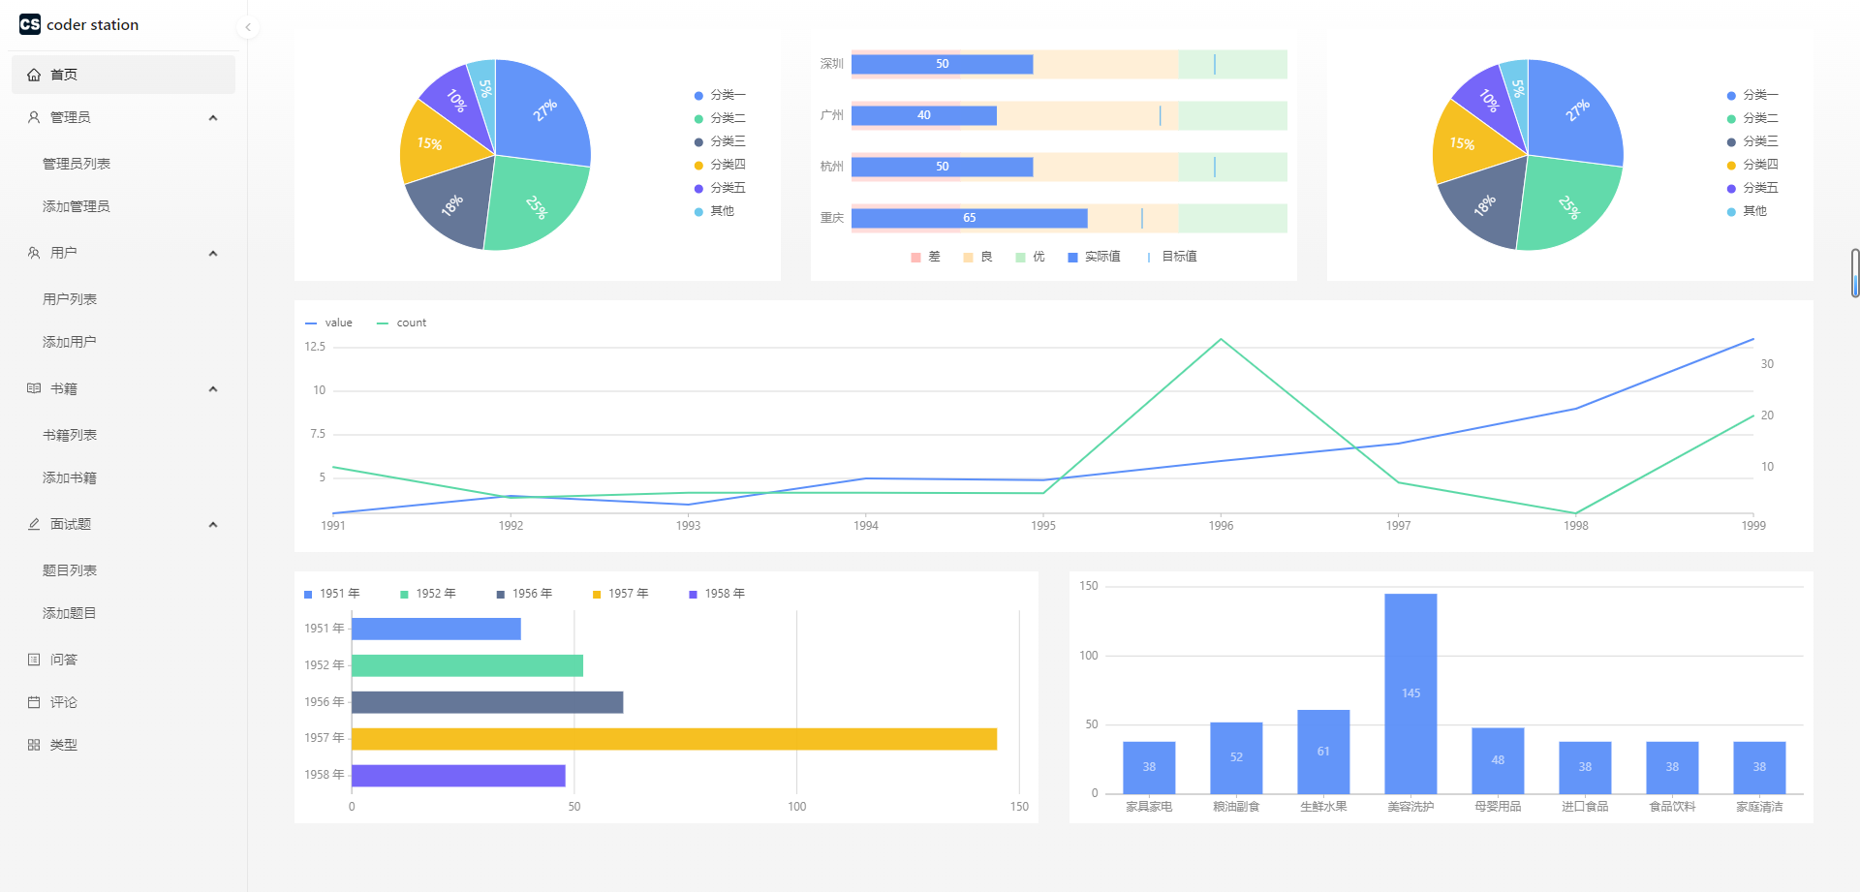The height and width of the screenshot is (892, 1860).
Task: Click the coder station CS logo icon
Action: (x=30, y=24)
